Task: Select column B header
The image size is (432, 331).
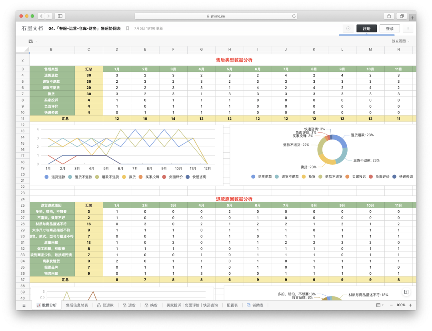Action: click(52, 49)
